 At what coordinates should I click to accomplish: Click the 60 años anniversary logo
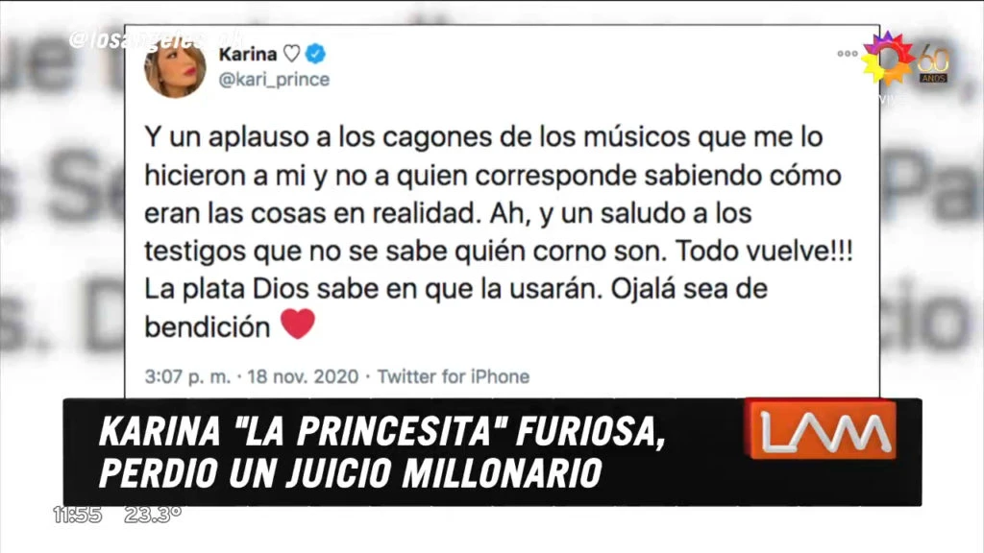pyautogui.click(x=933, y=64)
